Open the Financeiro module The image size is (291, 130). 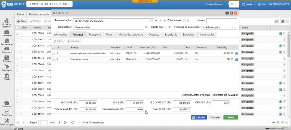pos(7,50)
